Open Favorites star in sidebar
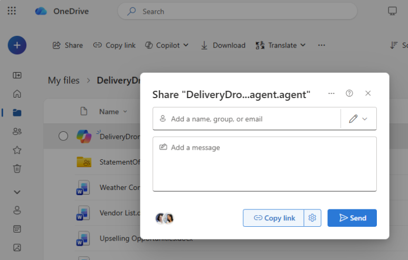 tap(17, 150)
